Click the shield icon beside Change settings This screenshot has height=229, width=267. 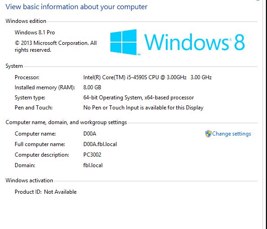(208, 134)
